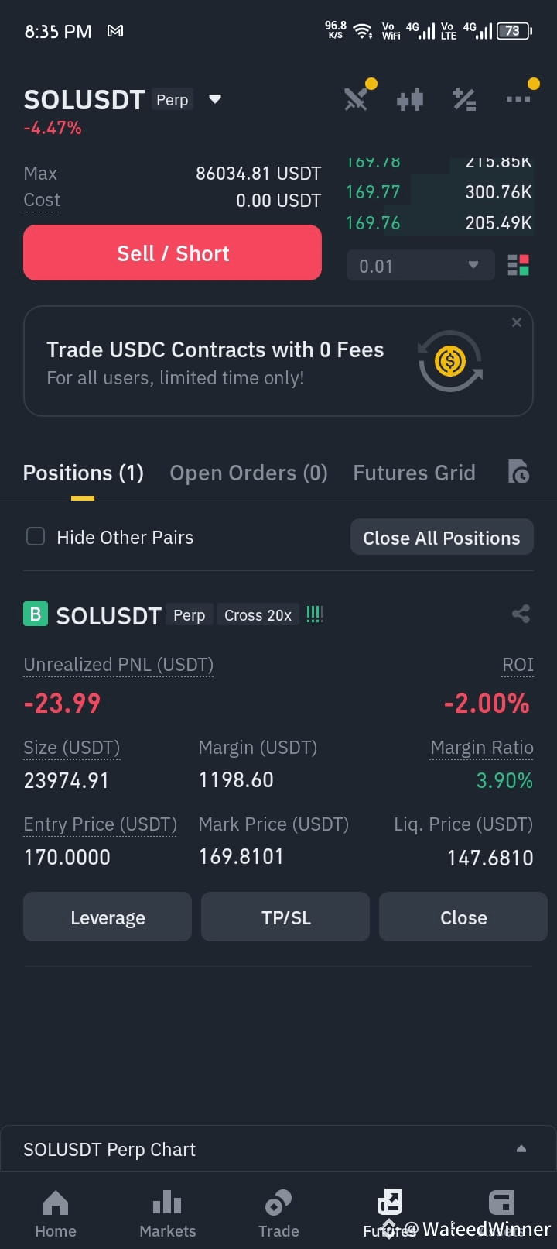Check the Hide Other Pairs checkbox

coord(36,536)
